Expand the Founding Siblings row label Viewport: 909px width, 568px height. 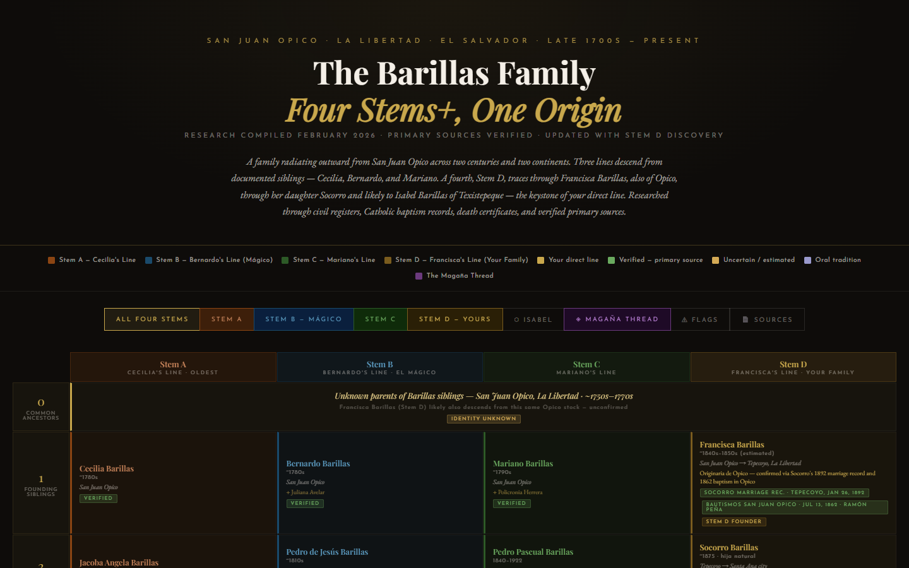pyautogui.click(x=40, y=483)
